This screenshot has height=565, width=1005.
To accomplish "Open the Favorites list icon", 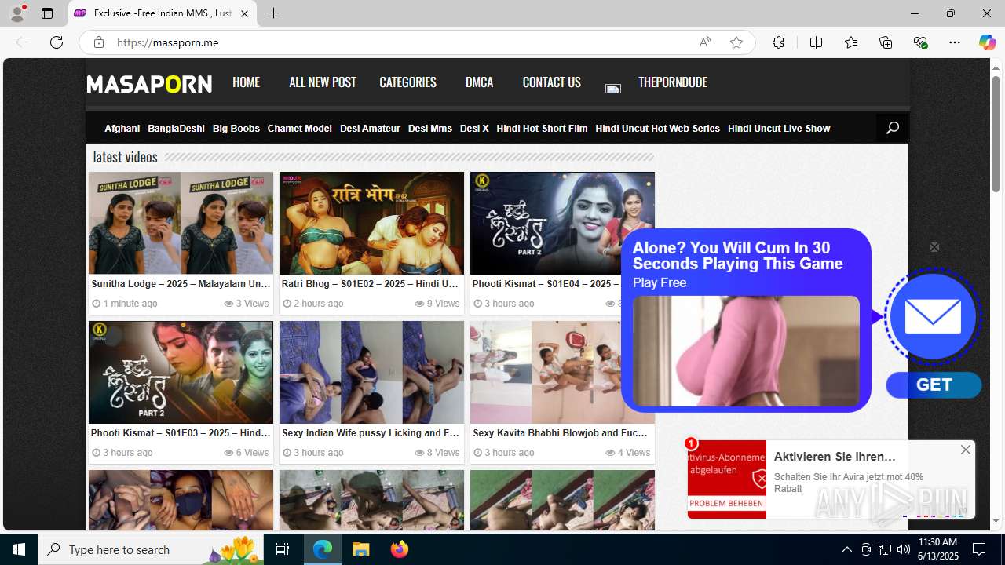I will tap(851, 42).
